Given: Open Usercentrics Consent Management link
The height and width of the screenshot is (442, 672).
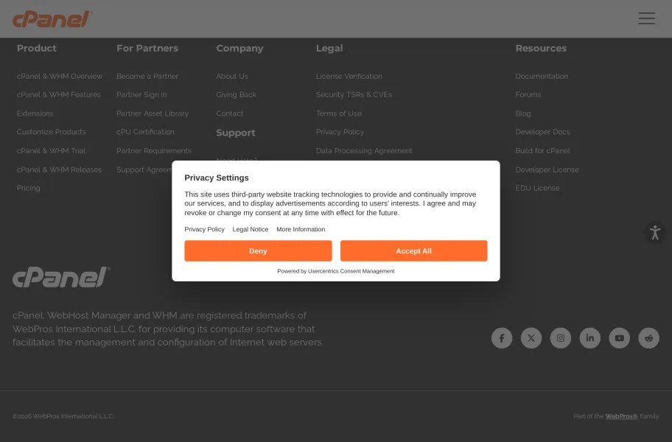Looking at the screenshot, I should (351, 271).
